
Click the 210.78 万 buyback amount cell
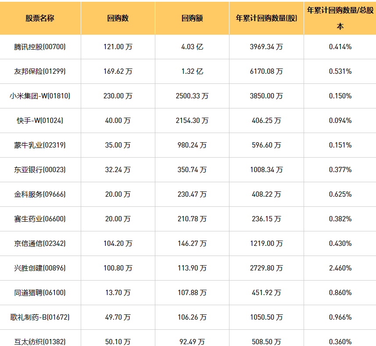point(192,219)
